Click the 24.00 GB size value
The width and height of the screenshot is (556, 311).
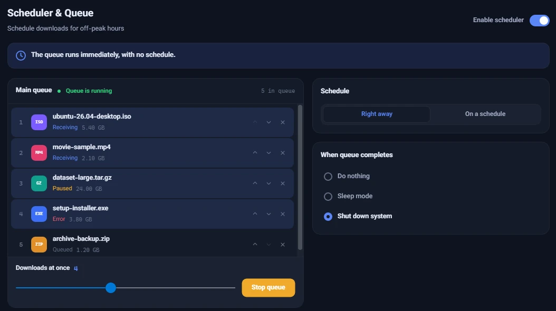(x=89, y=189)
